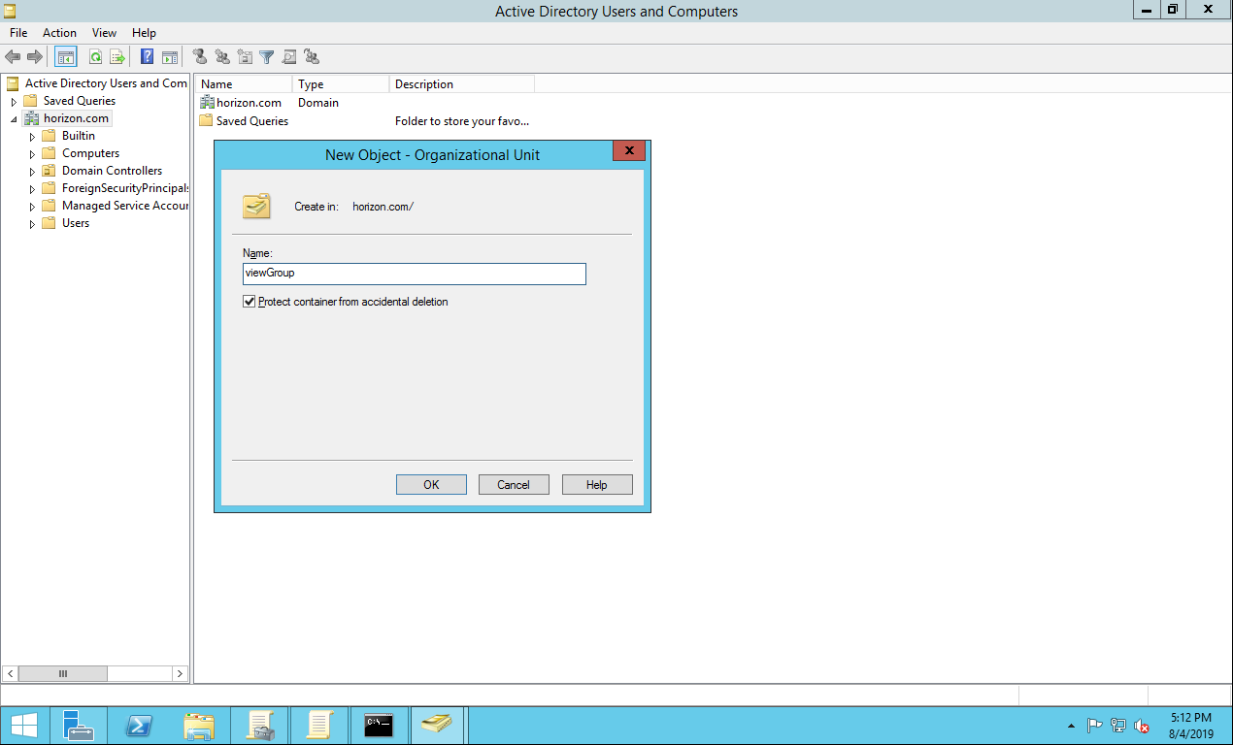Screen dimensions: 1233x745
Task: Uncheck Protect container from accidental deletion
Action: (250, 302)
